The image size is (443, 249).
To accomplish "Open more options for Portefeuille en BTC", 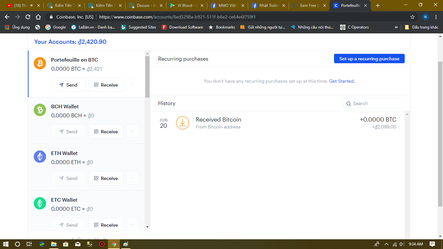I will 133,85.
